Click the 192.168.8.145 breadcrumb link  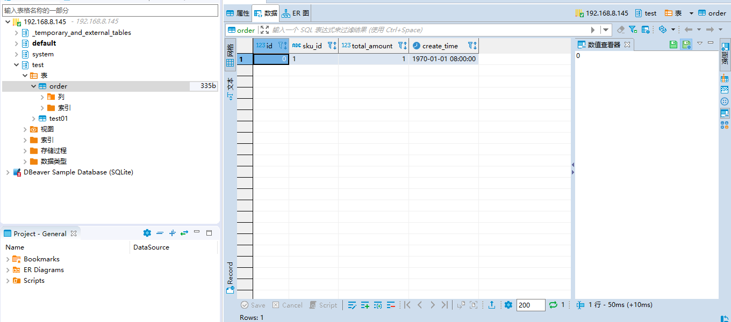click(601, 13)
